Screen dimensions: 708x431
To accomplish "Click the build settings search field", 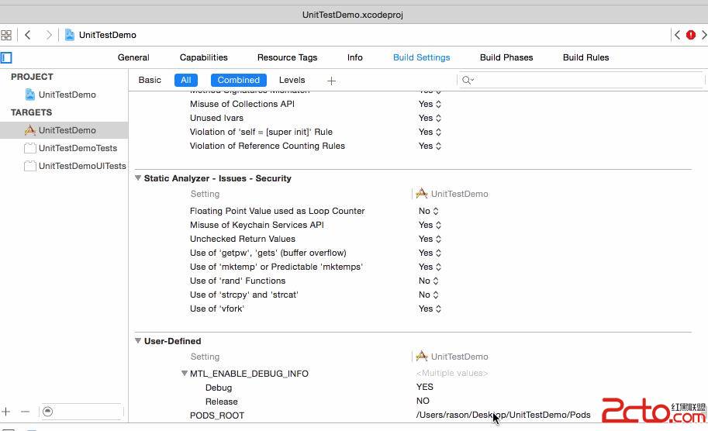I will pos(582,80).
